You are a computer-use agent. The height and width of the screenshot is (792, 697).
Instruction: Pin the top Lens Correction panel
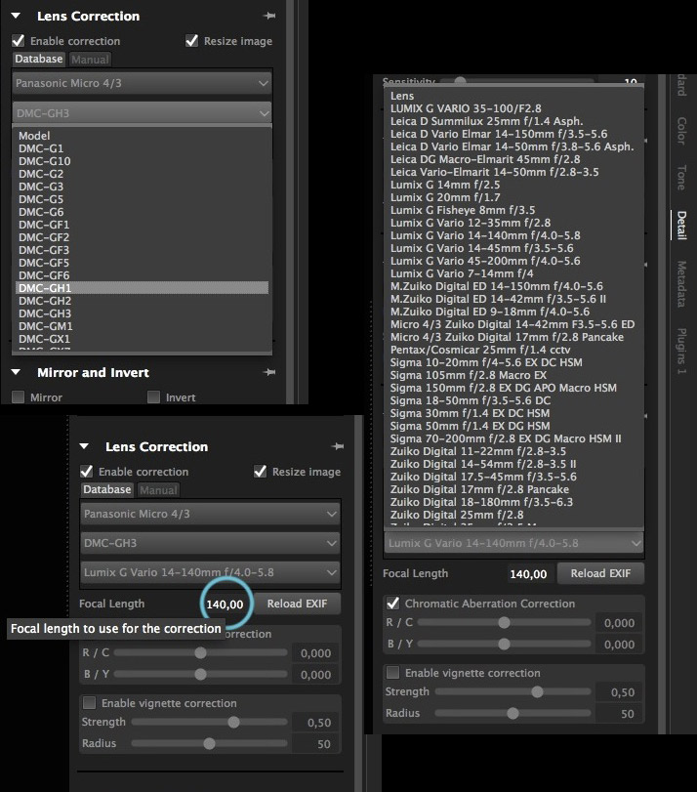coord(269,17)
